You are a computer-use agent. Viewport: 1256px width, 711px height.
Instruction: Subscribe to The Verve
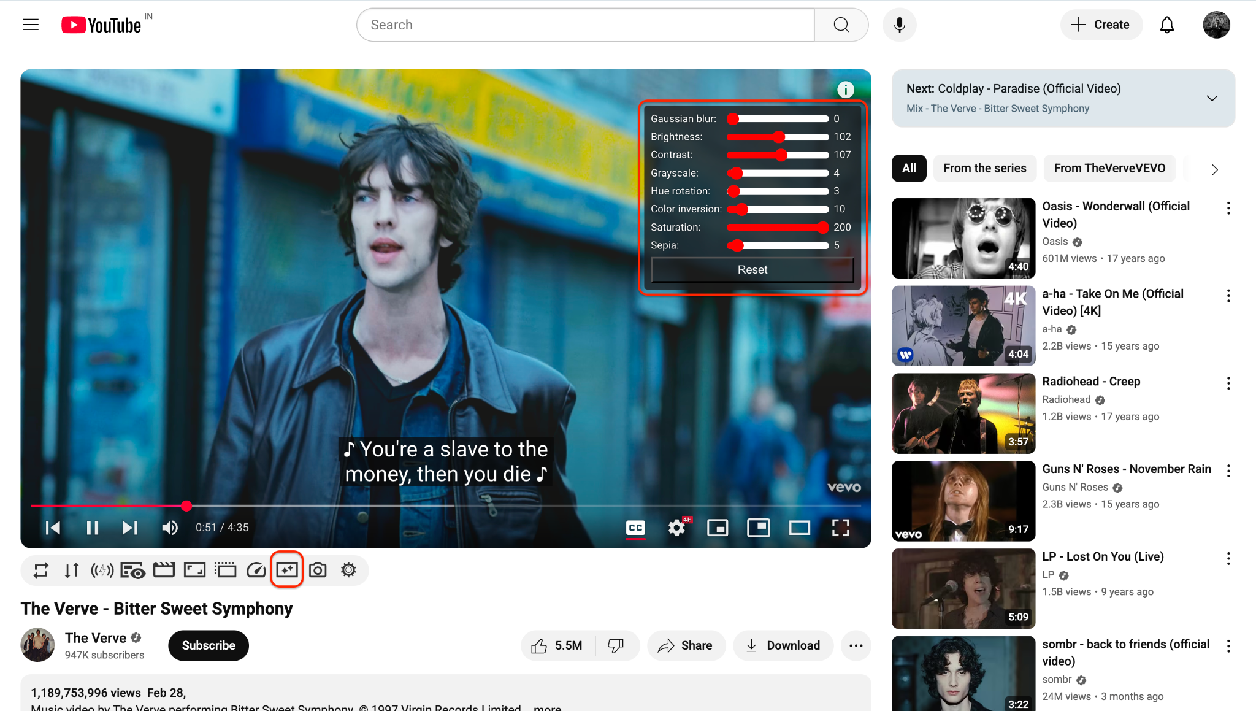point(209,645)
